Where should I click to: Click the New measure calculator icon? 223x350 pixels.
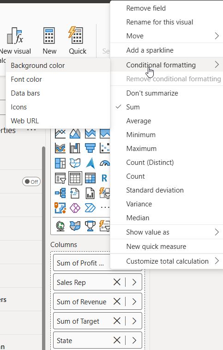pyautogui.click(x=49, y=36)
